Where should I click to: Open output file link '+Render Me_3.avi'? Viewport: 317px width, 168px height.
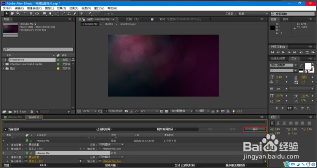coord(111,161)
